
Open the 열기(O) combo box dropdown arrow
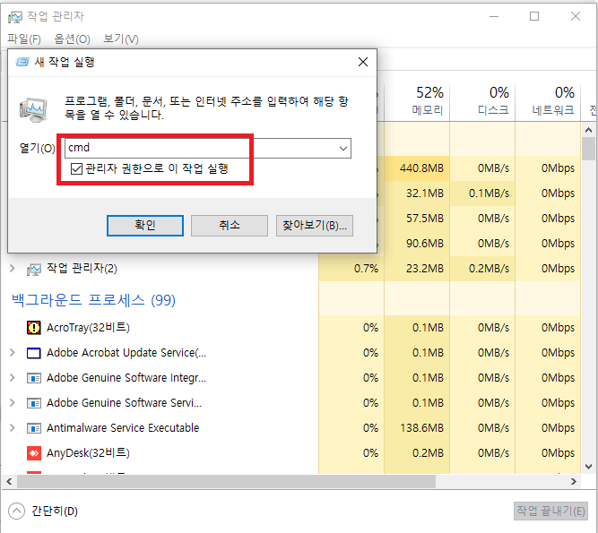(x=342, y=148)
